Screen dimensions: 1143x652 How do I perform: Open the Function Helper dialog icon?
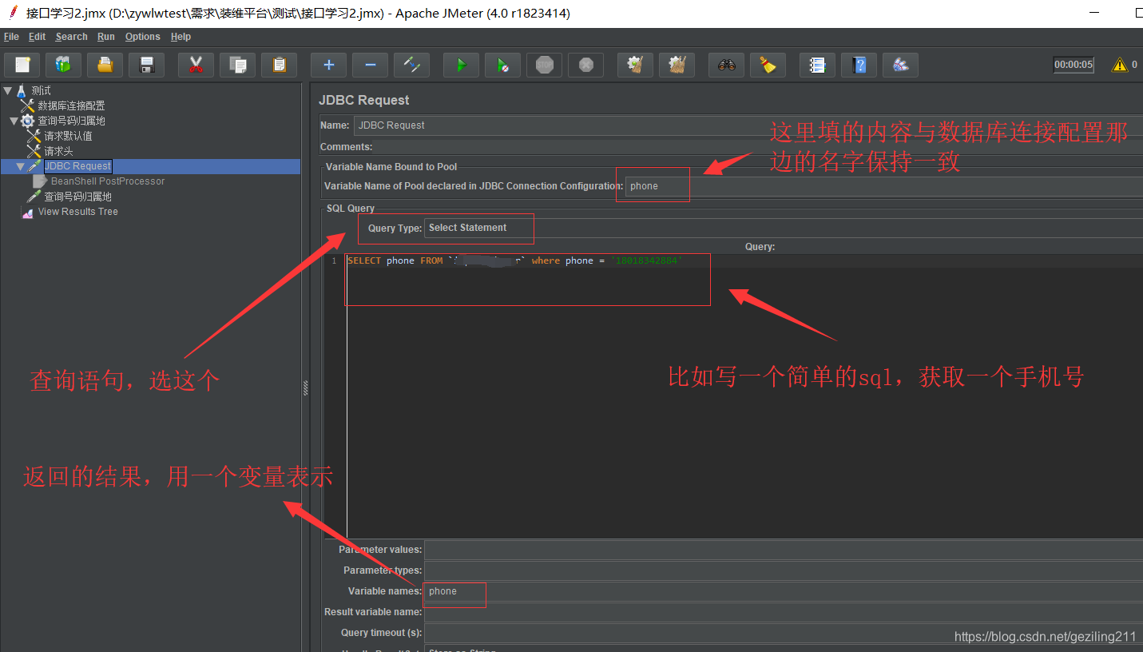(818, 65)
